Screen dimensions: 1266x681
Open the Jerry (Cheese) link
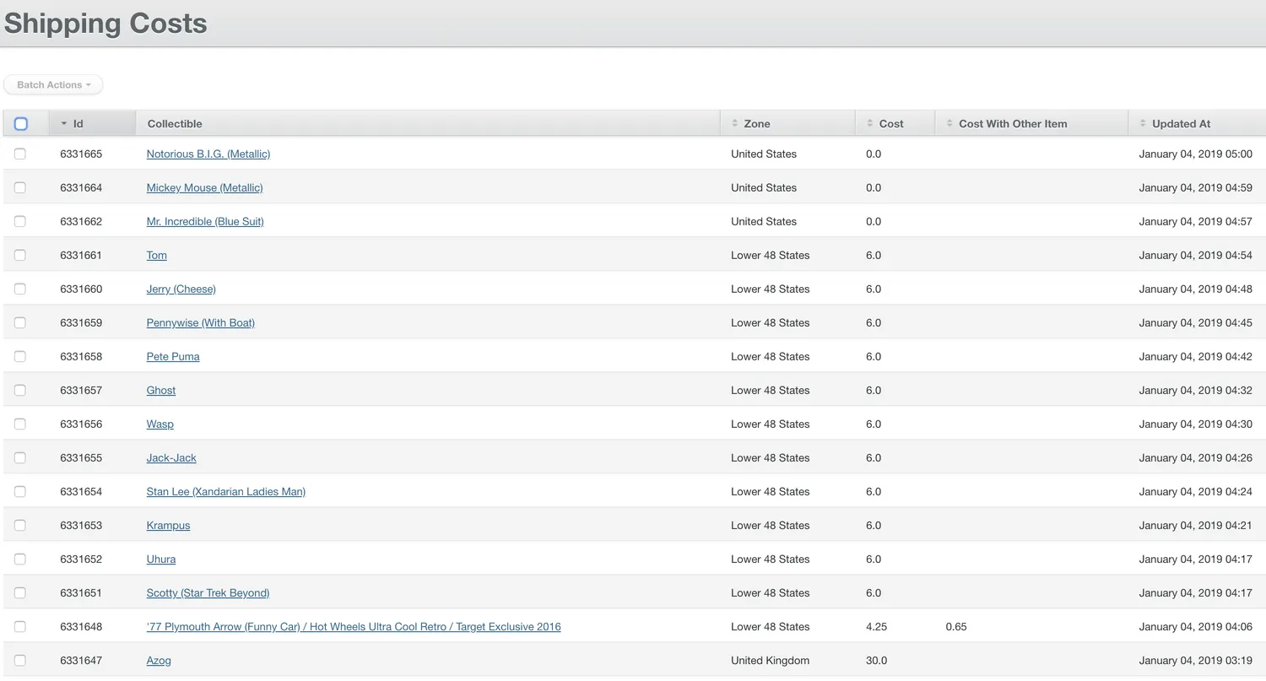pos(181,289)
